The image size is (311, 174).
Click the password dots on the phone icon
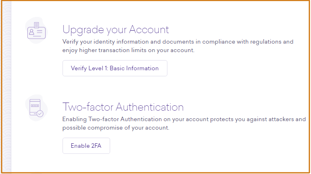[35, 105]
